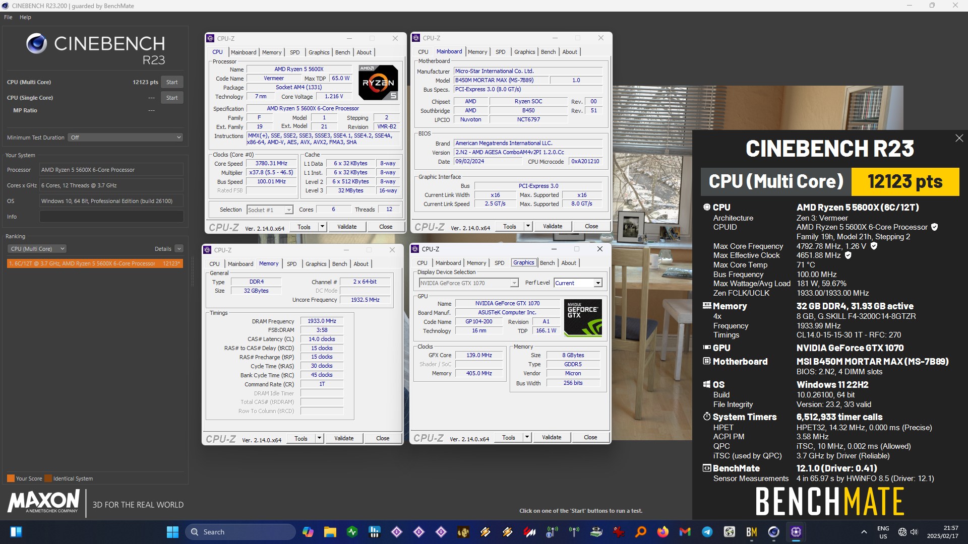Open the File menu in Cinebench

click(8, 17)
